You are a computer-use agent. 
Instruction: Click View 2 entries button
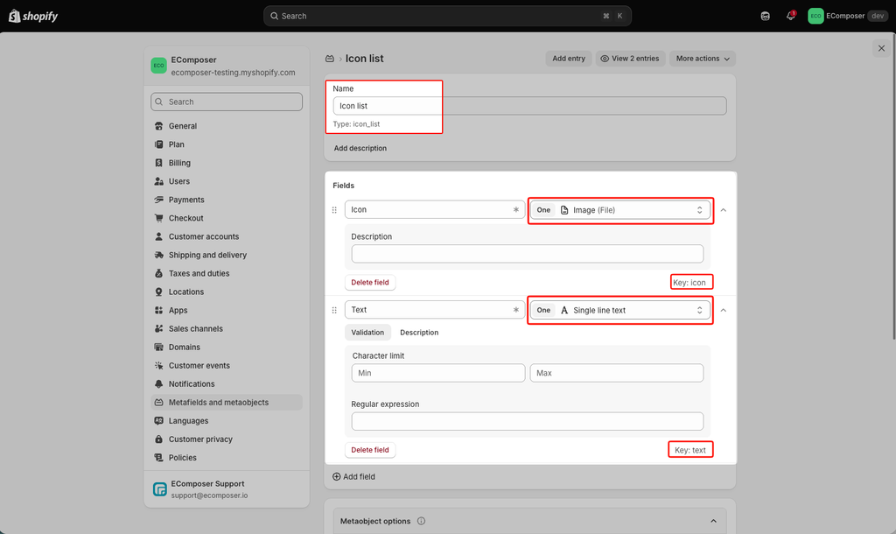coord(630,59)
